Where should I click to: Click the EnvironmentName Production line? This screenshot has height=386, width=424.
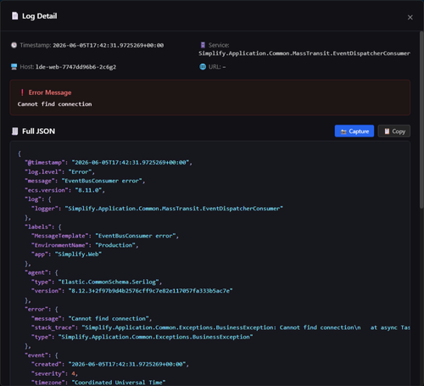[x=85, y=245]
